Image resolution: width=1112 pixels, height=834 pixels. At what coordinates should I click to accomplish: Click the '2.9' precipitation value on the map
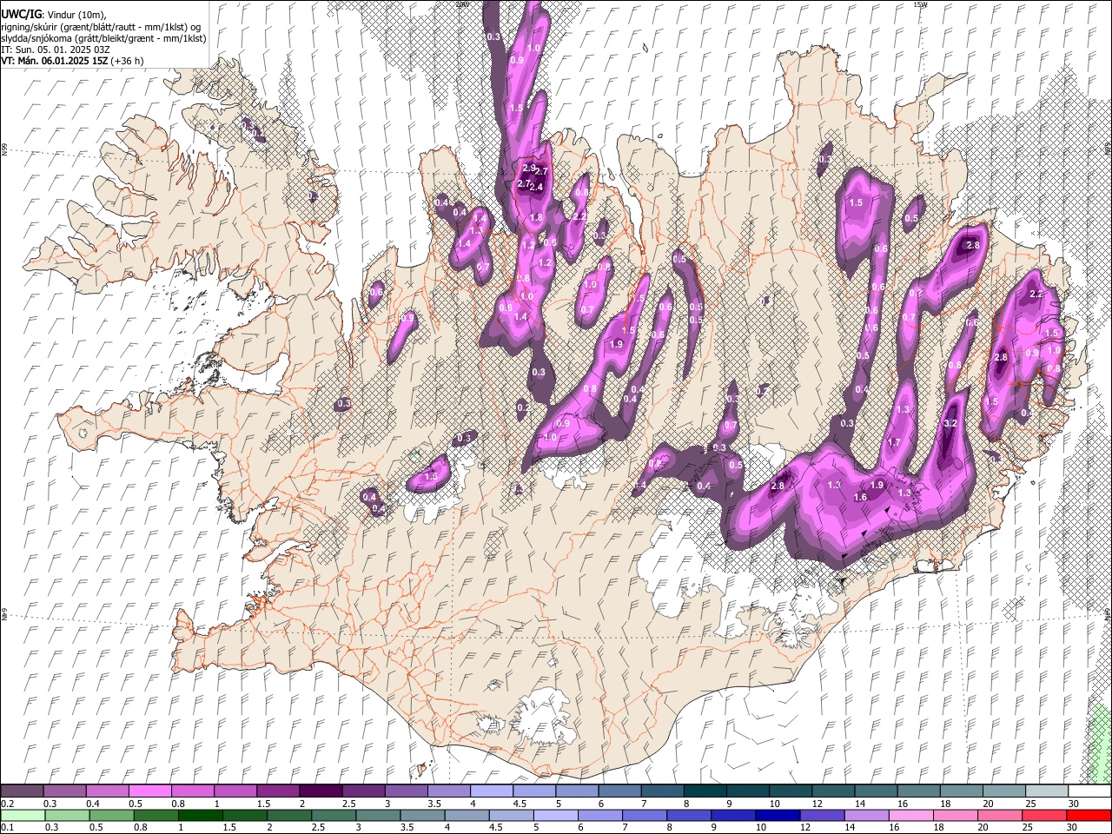pyautogui.click(x=529, y=167)
